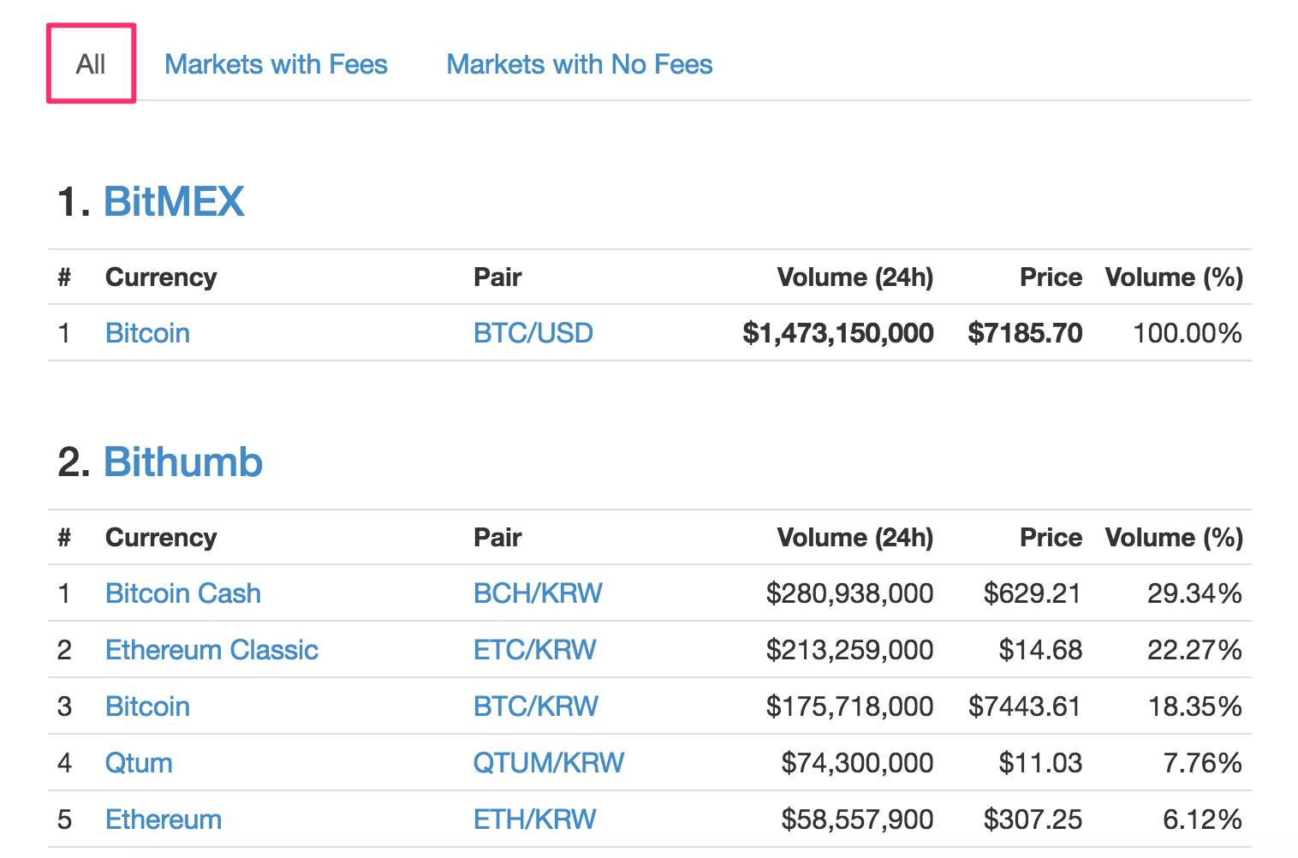The width and height of the screenshot is (1298, 858).
Task: Click Price column header in Bithumb table
Action: (x=1051, y=538)
